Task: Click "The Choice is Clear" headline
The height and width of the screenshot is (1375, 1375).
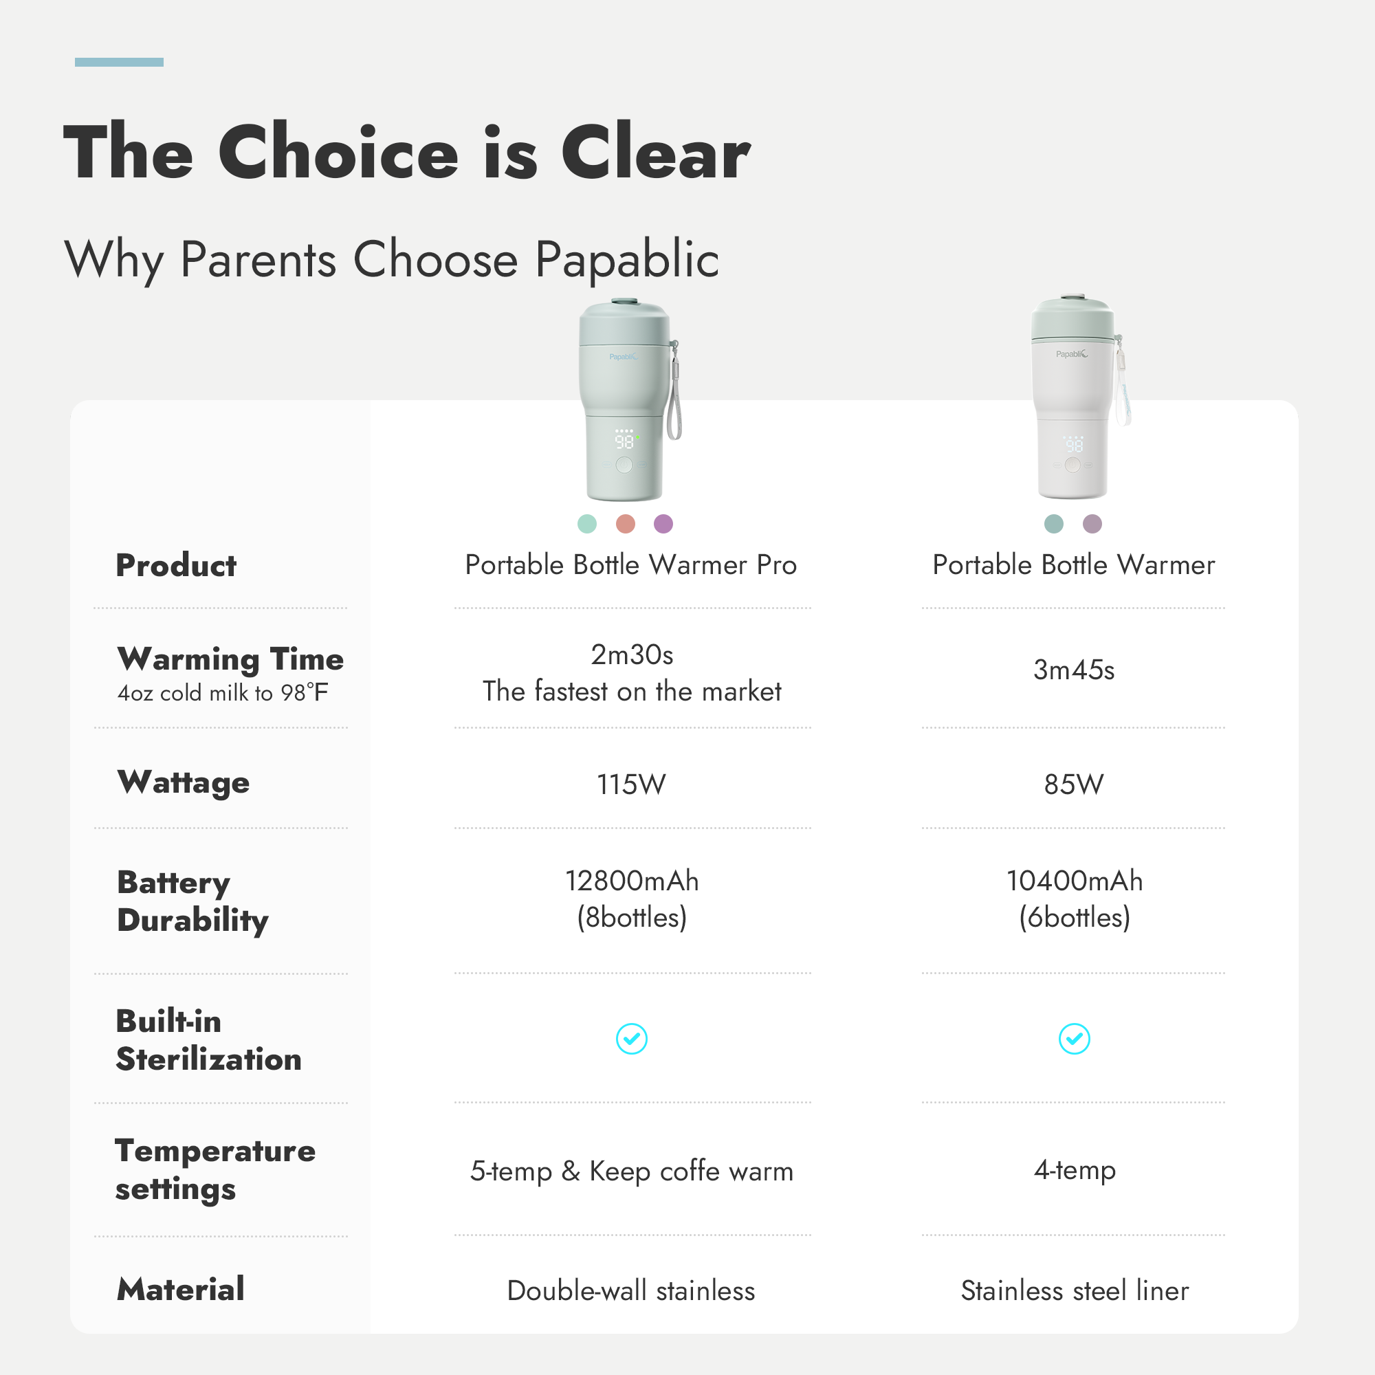Action: tap(406, 153)
